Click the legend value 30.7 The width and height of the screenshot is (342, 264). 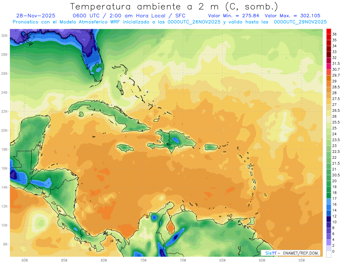[x=336, y=69]
